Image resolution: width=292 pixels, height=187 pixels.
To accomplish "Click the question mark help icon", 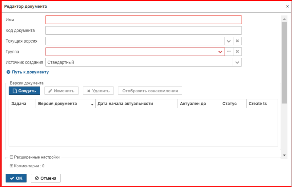I will (8, 72).
